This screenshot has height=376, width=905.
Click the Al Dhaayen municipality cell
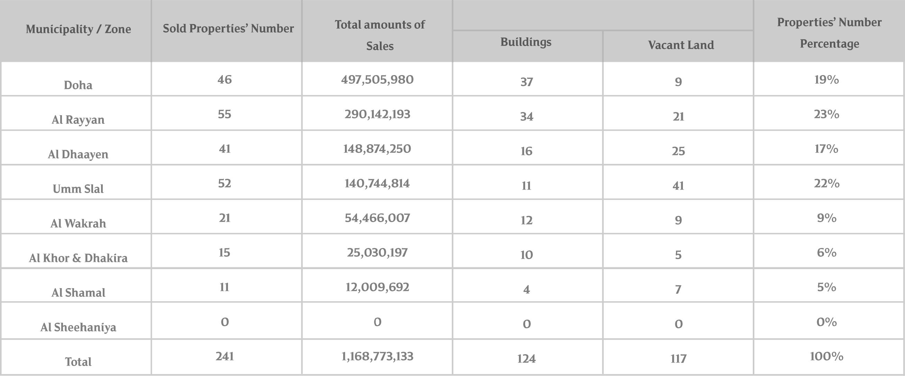[x=78, y=154]
